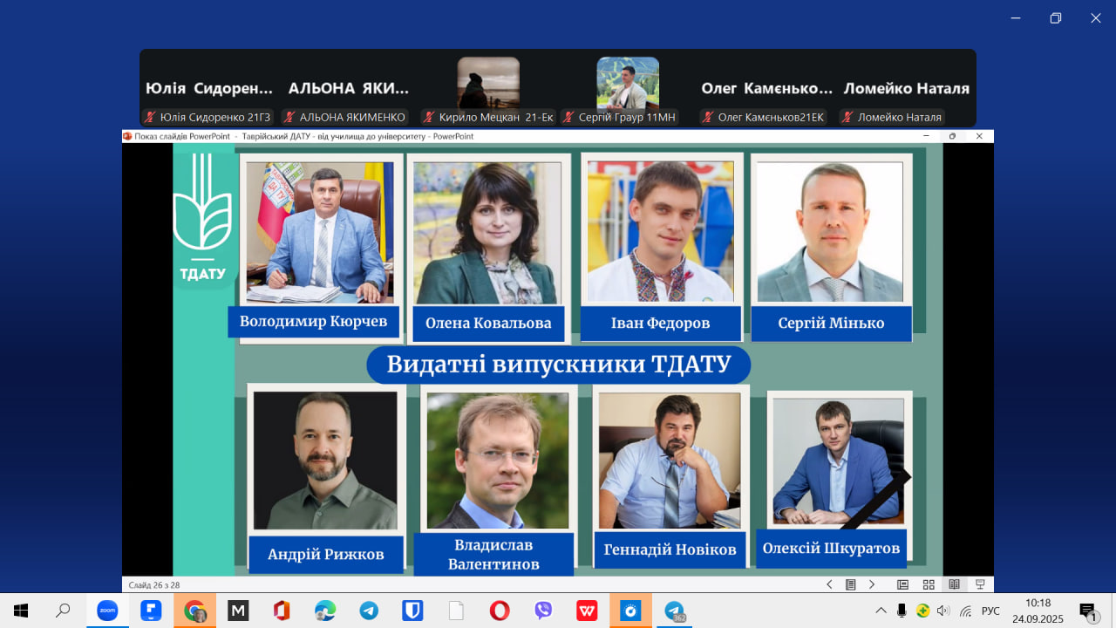1116x628 pixels.
Task: Click the Геннадій Новіков name caption
Action: pos(670,549)
